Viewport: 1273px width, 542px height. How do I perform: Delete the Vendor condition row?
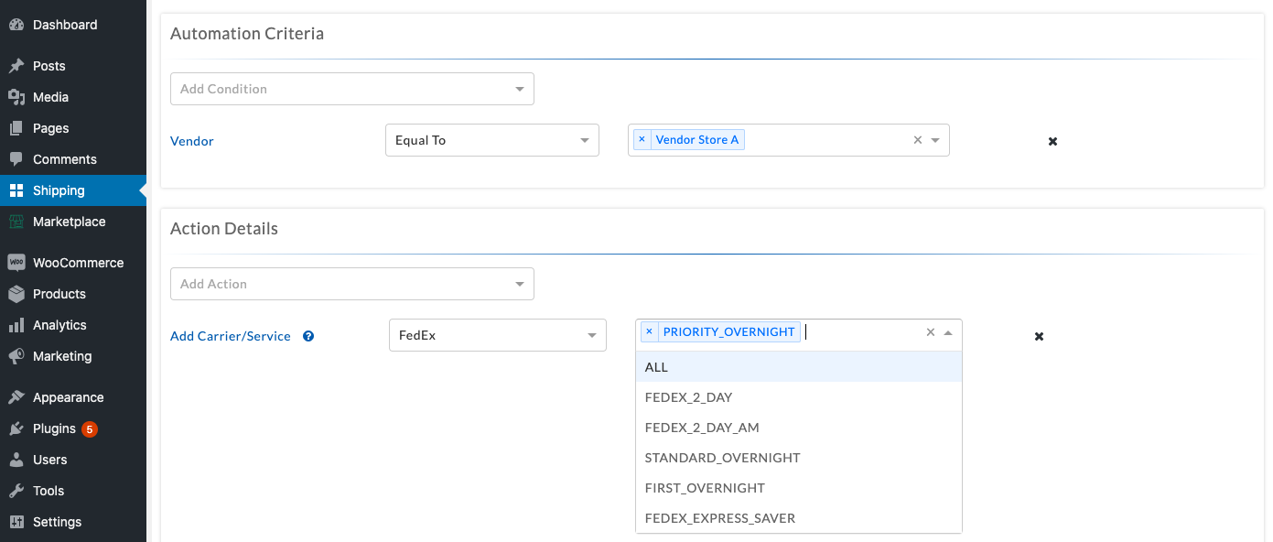pos(1052,141)
